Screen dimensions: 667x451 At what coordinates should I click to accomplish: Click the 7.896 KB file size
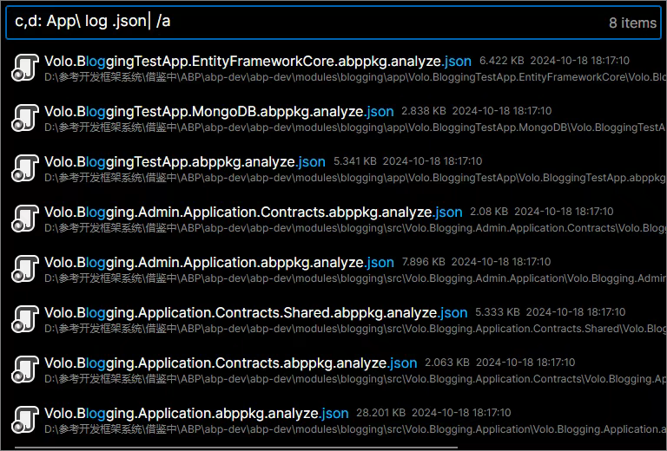424,262
